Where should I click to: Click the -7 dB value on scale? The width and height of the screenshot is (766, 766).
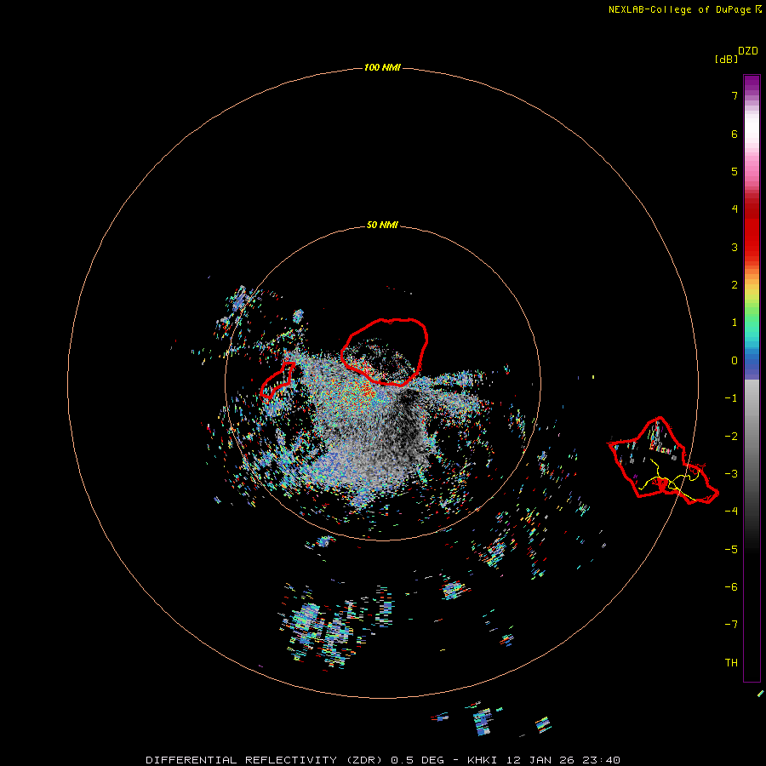pyautogui.click(x=731, y=625)
